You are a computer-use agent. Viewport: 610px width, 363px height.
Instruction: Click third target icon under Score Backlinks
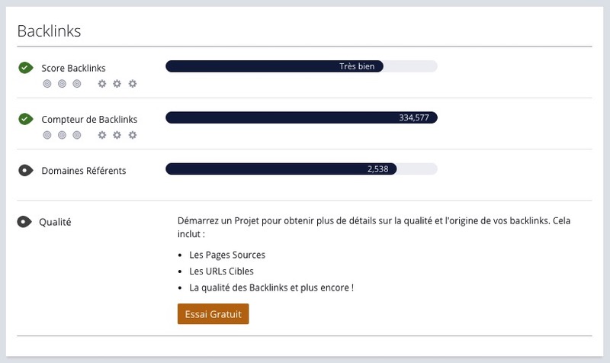76,83
